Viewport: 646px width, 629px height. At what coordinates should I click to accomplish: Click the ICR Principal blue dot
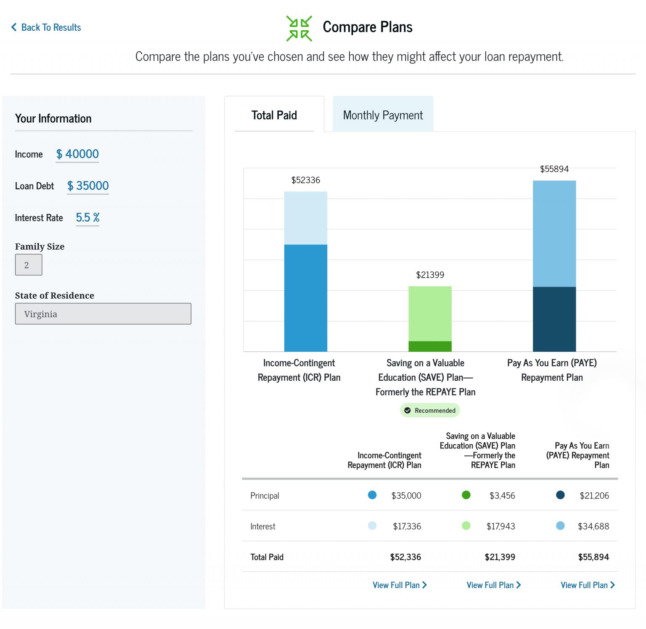(x=372, y=495)
